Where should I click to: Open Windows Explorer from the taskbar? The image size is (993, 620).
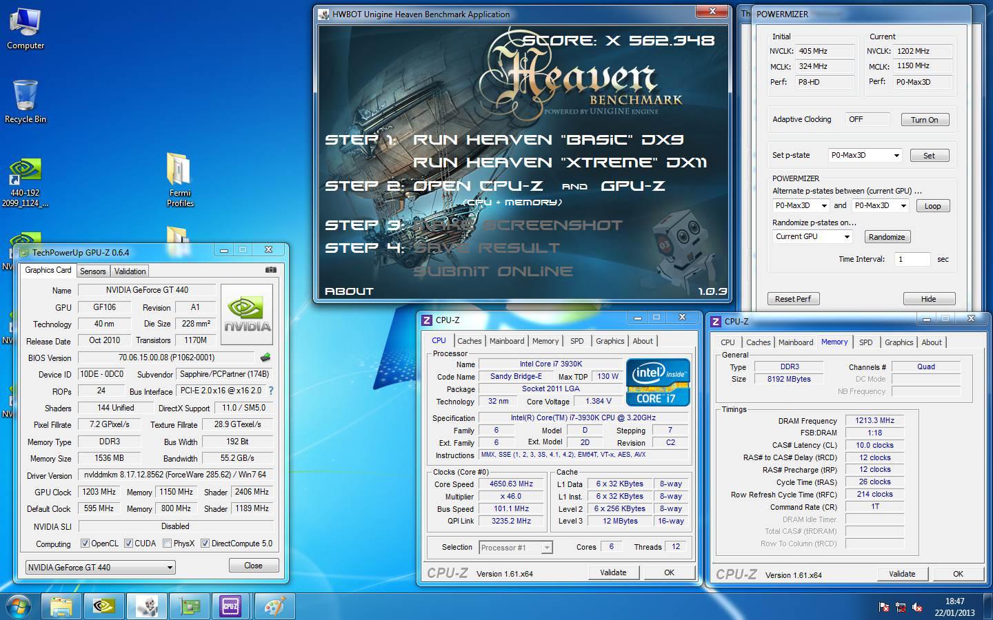tap(61, 606)
